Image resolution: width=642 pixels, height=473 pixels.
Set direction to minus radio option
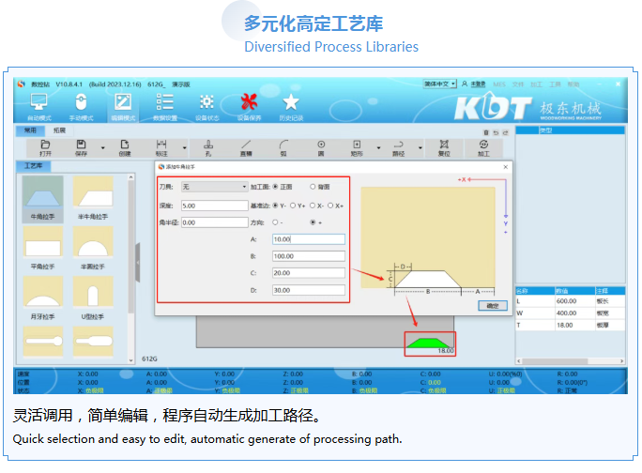click(275, 222)
